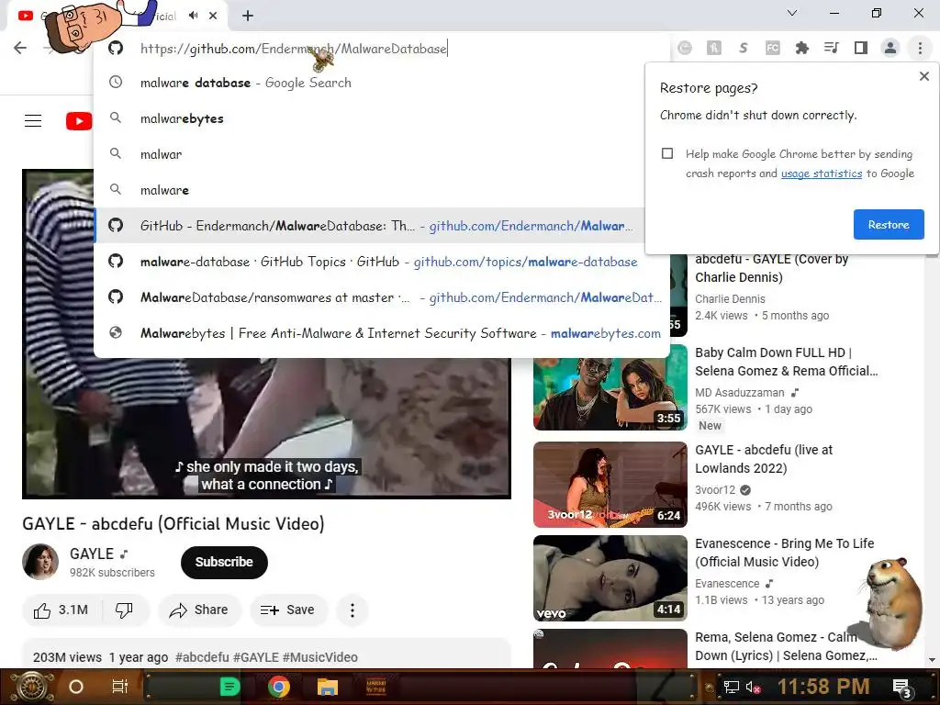Check the crash reports checkbox
Viewport: 940px width, 705px height.
[x=667, y=153]
